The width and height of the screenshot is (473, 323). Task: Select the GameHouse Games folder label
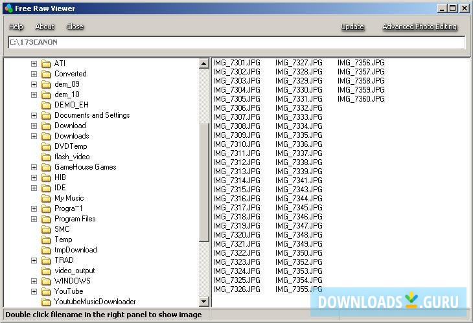[x=86, y=167]
